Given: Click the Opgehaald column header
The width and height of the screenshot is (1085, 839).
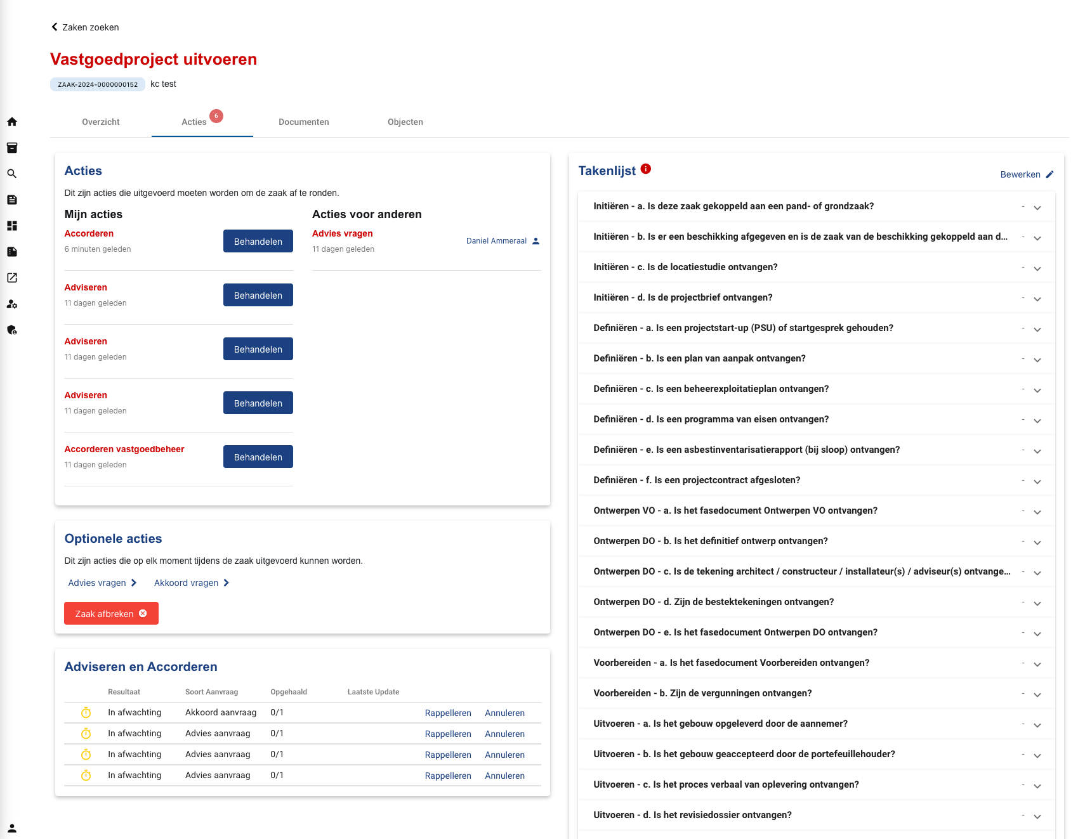Looking at the screenshot, I should coord(289,692).
